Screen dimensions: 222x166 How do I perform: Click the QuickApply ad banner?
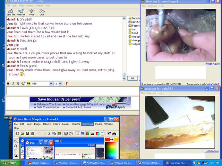click(80, 103)
